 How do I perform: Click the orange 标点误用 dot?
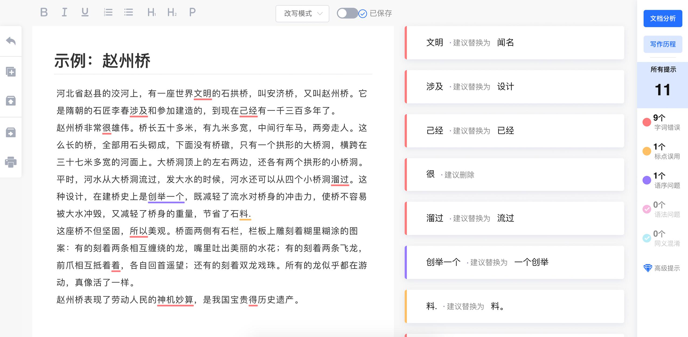[x=647, y=151]
